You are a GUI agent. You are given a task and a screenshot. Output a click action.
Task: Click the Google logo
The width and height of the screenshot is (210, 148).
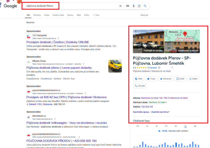(10, 6)
